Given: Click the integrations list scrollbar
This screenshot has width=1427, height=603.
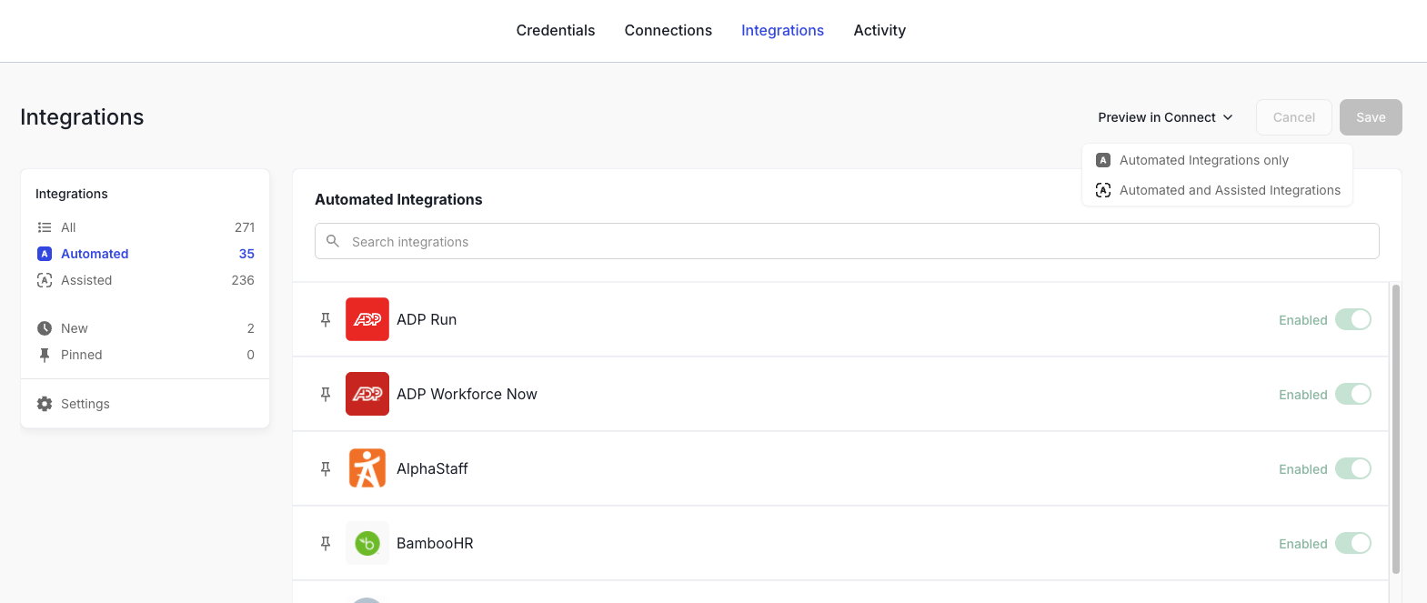Looking at the screenshot, I should tap(1395, 429).
